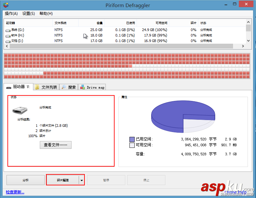Click the 901.7 MB free space value
This screenshot has height=198, width=256.
[x=229, y=145]
